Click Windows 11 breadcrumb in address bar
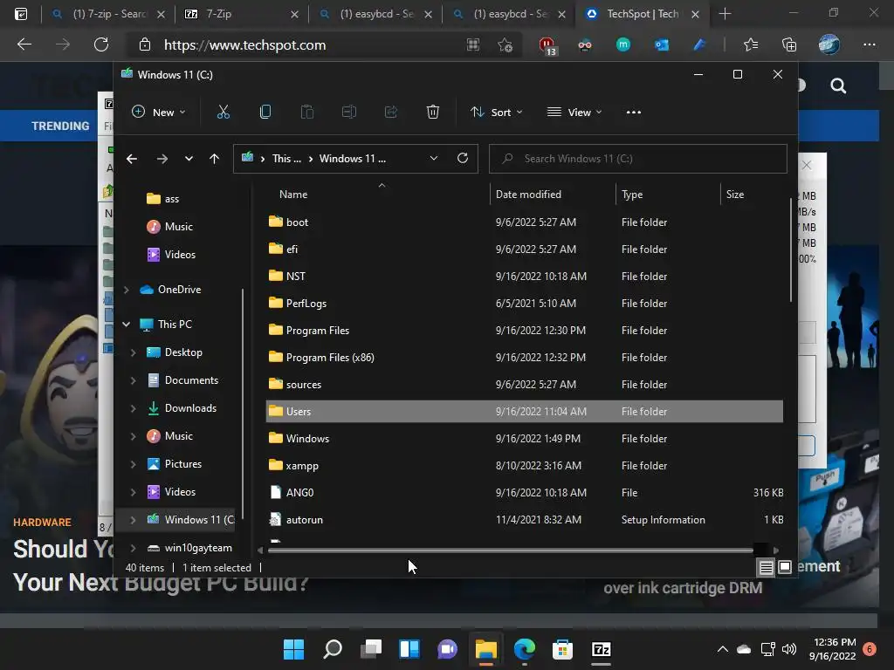Viewport: 894px width, 670px height. (353, 159)
